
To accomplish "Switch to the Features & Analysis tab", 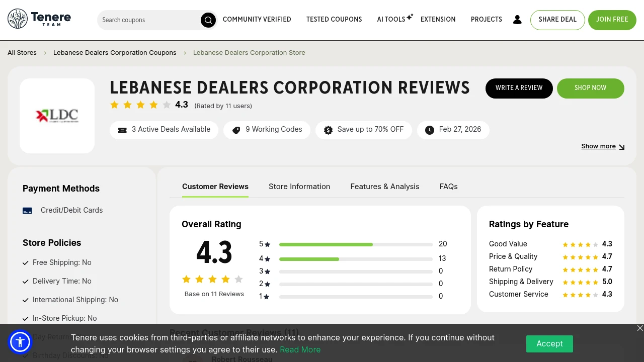I will pyautogui.click(x=385, y=187).
